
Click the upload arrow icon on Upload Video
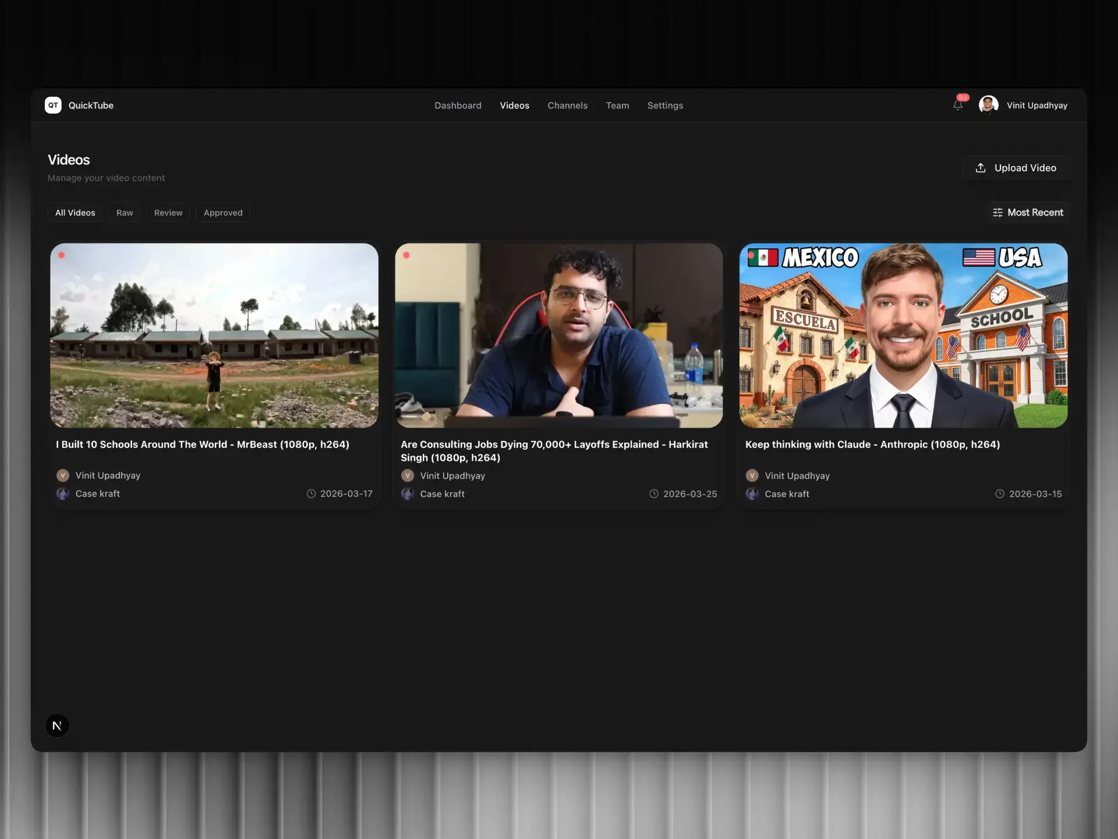981,168
